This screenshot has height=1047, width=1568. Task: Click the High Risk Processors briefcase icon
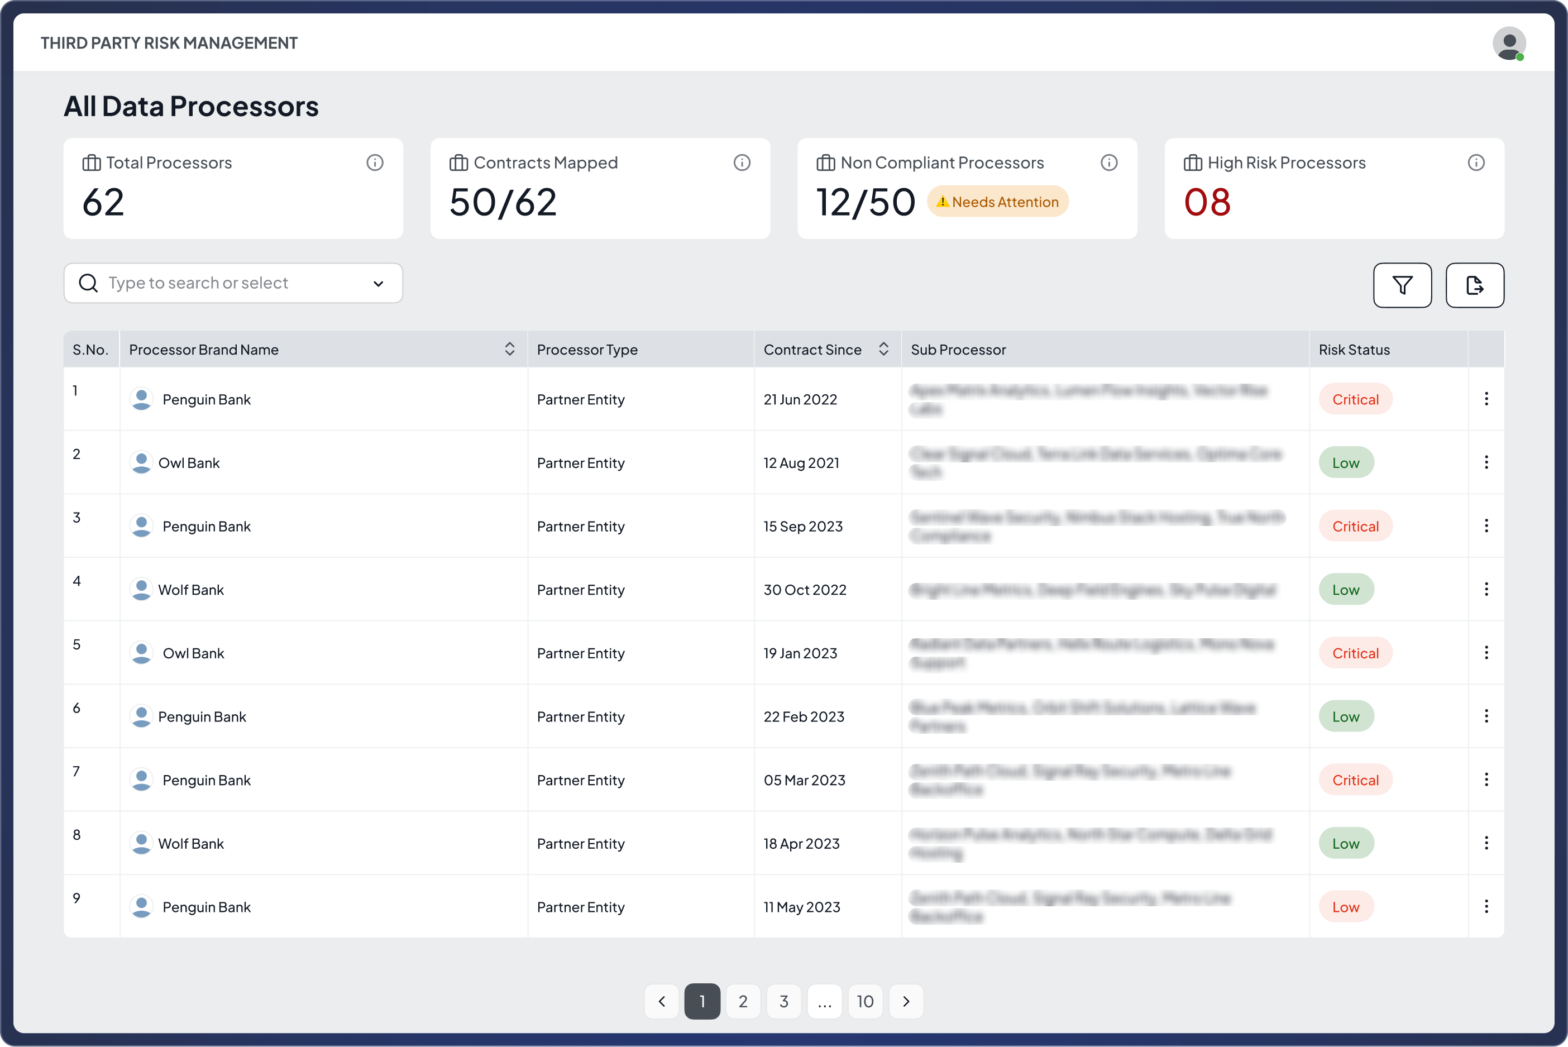(x=1193, y=163)
